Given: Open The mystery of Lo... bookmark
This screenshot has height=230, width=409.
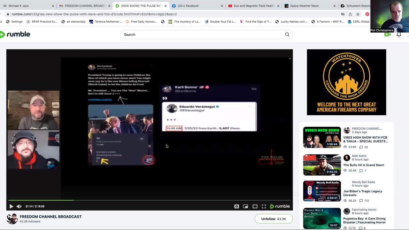Looking at the screenshot, I should [184, 22].
